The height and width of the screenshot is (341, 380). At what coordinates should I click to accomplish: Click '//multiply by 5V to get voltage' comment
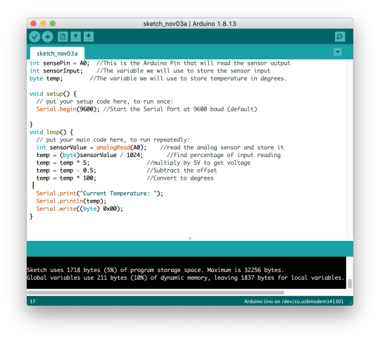click(198, 163)
